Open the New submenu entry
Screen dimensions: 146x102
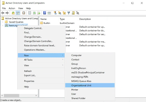coord(41,55)
